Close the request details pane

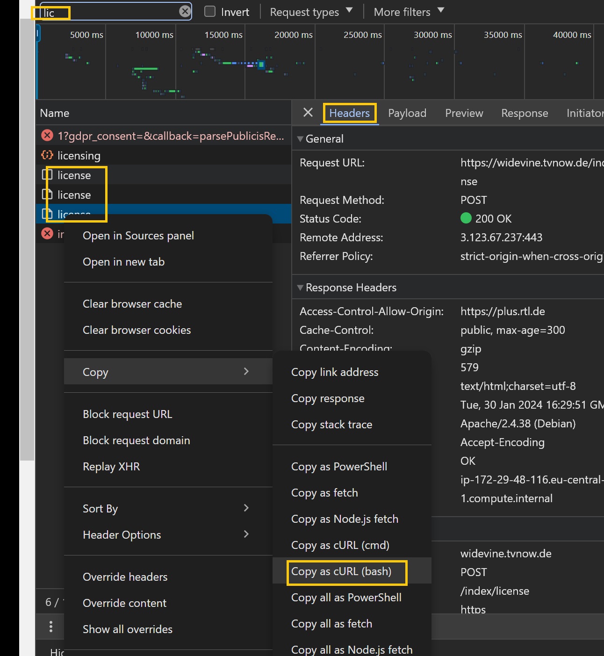coord(308,113)
